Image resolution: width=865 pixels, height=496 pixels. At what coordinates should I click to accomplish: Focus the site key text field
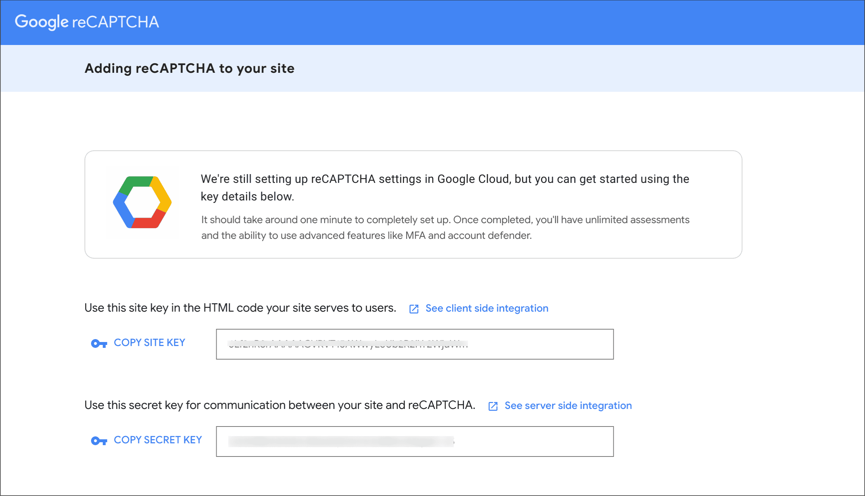542,344
